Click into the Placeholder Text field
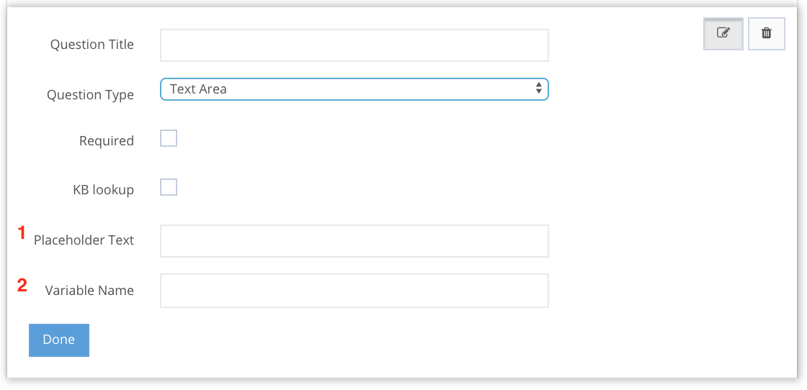The width and height of the screenshot is (807, 390). coord(354,241)
